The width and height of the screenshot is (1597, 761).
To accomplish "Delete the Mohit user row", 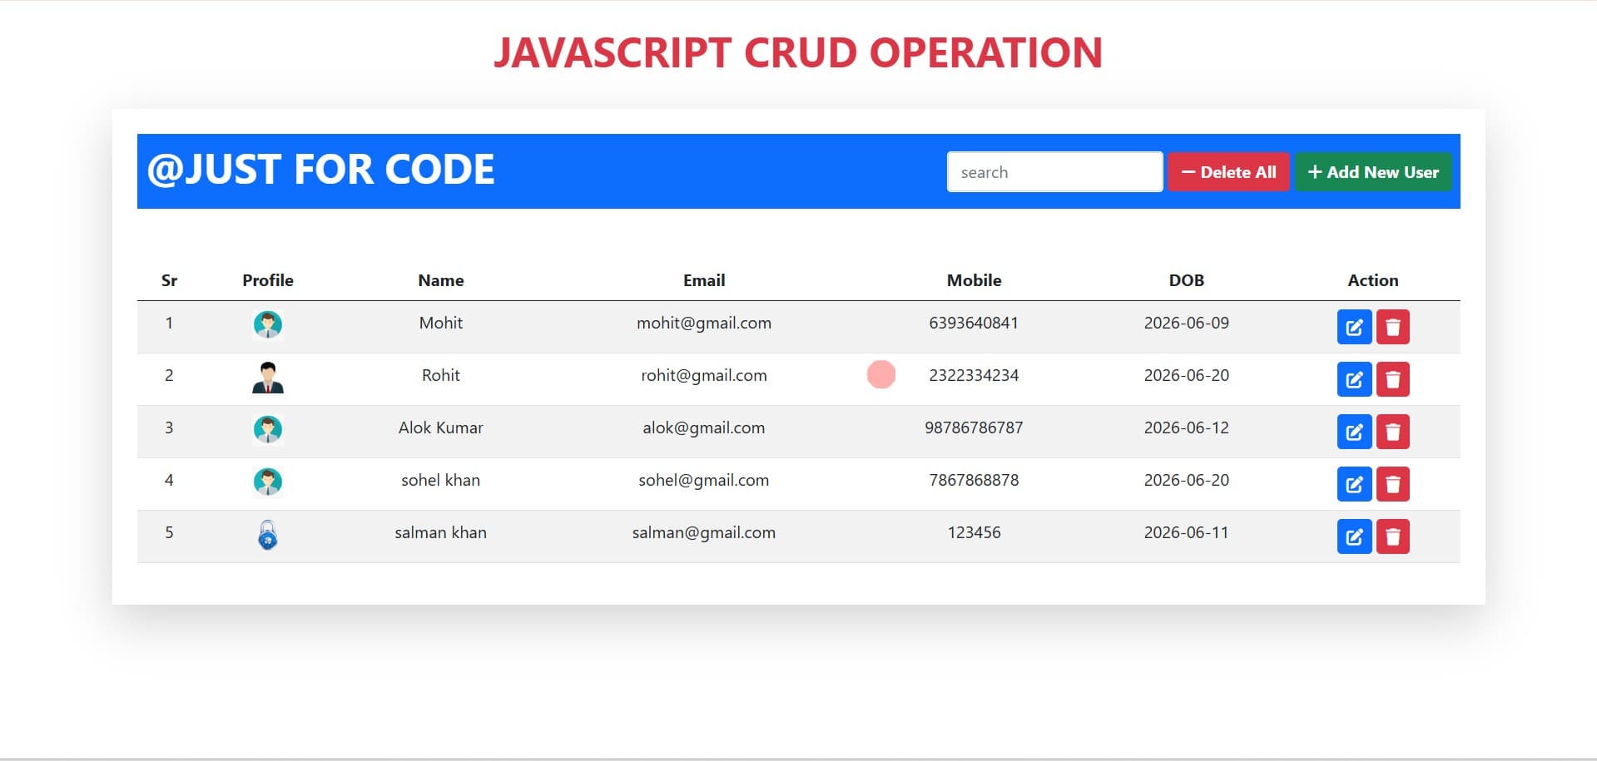I will coord(1392,327).
